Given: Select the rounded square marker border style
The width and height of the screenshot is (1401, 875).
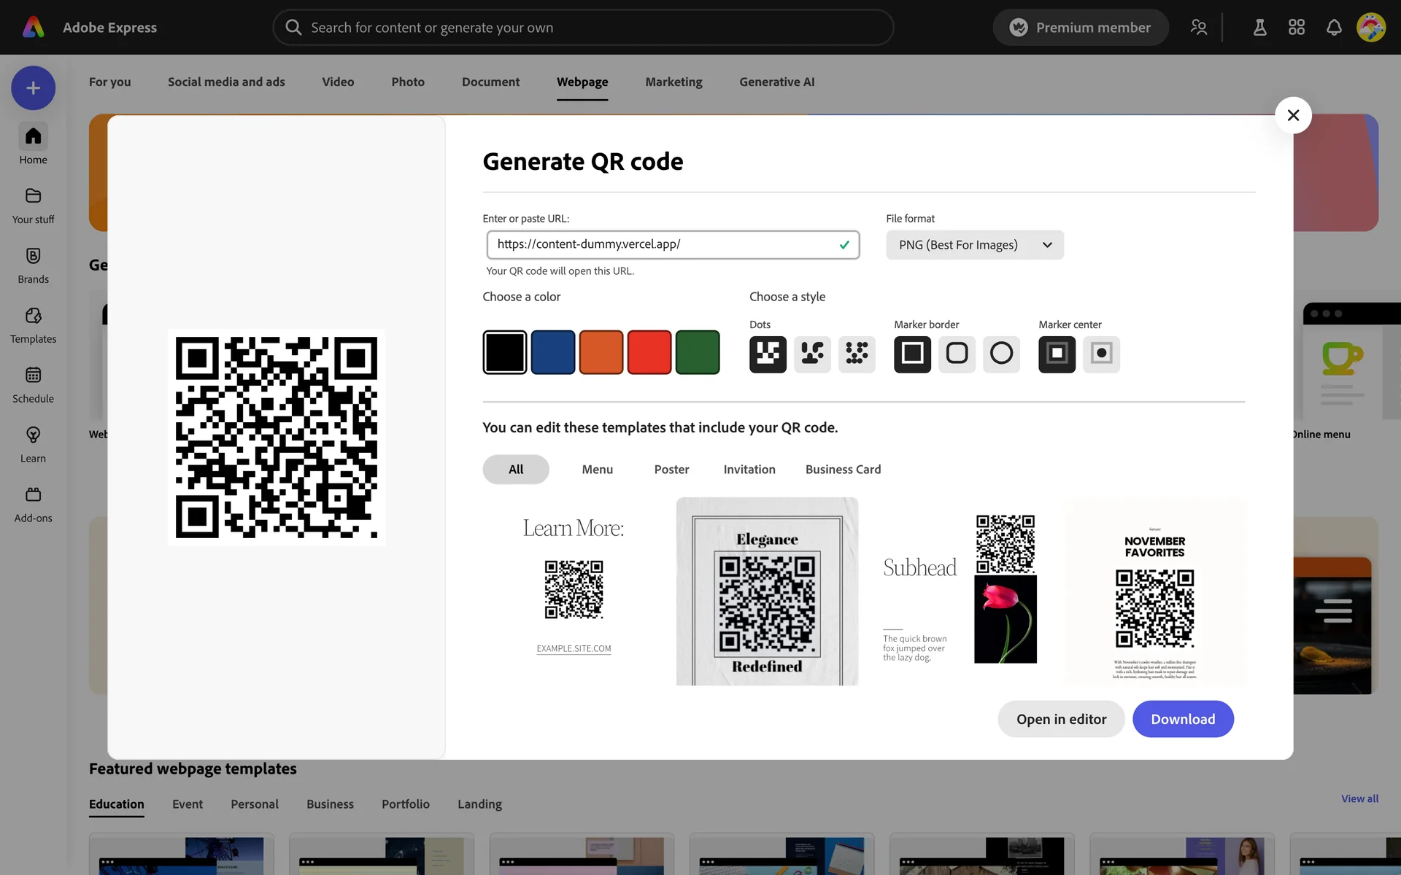Looking at the screenshot, I should pos(957,354).
